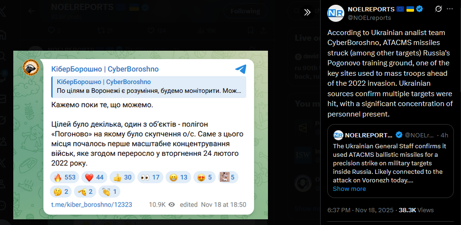Click the thinking face reaction showing 2
Screen dimensions: 461x225
(x=61, y=192)
